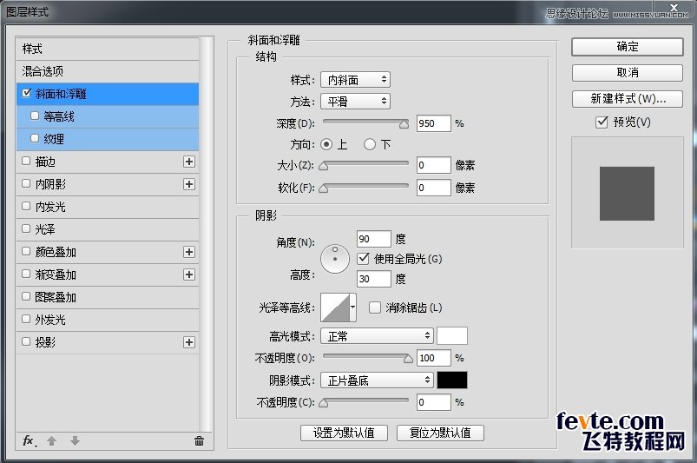This screenshot has width=697, height=463.
Task: Click 设置为默认值 button
Action: tap(344, 433)
